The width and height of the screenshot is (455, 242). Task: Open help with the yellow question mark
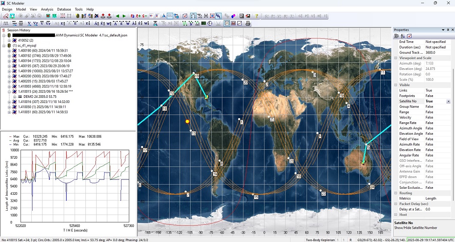pyautogui.click(x=257, y=16)
